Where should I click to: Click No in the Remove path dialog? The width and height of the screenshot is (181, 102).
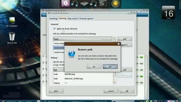tap(94, 67)
